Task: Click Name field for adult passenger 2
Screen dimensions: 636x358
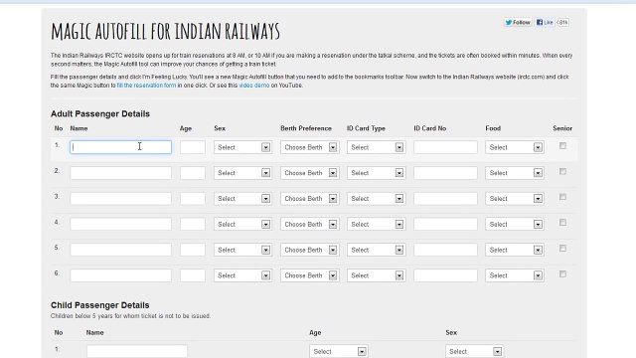Action: coord(121,173)
